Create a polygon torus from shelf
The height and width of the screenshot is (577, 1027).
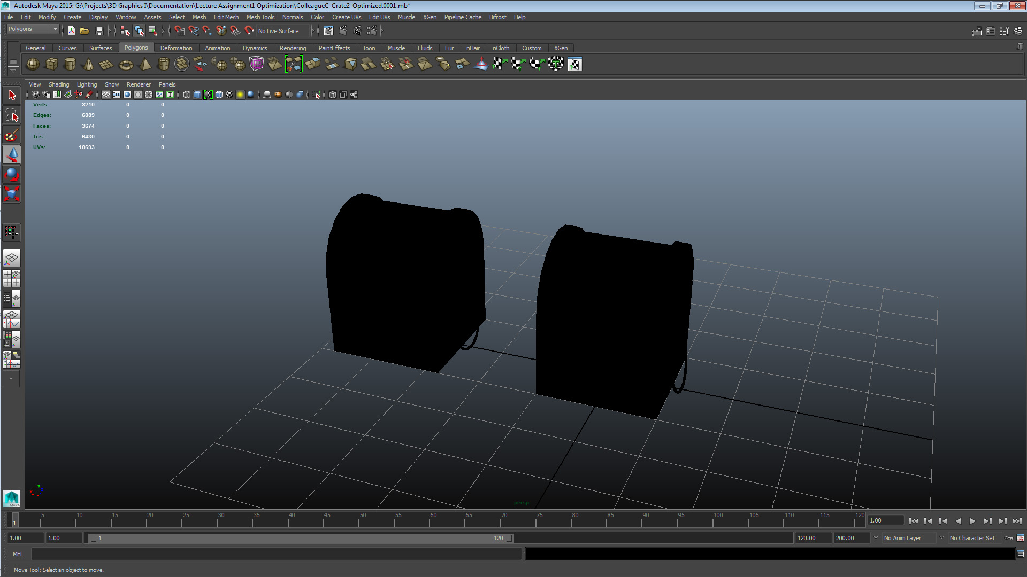pyautogui.click(x=126, y=65)
